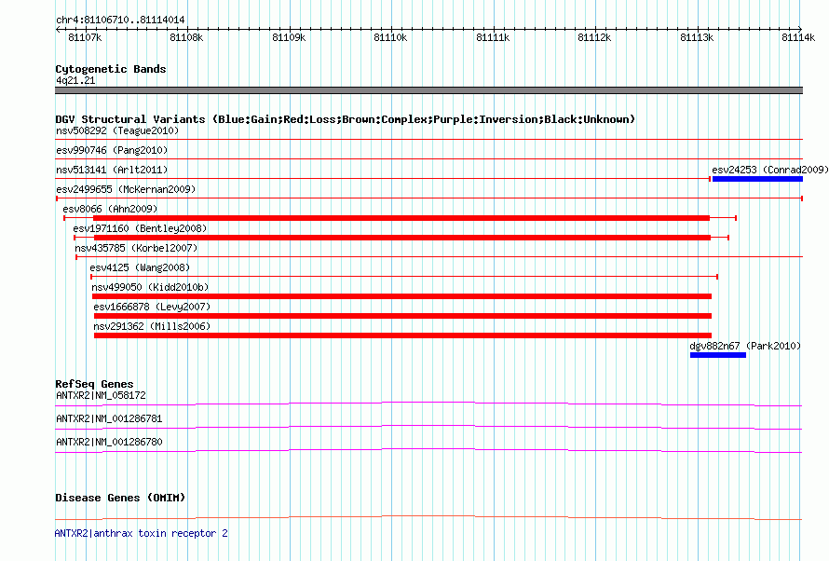Click the 81109k ruler label
The width and height of the screenshot is (829, 561).
pos(289,37)
